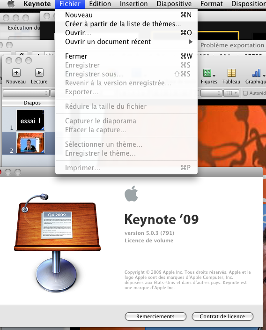Click the Nouveau slide plus icon
Viewport: 266px width, 330px height.
16,73
